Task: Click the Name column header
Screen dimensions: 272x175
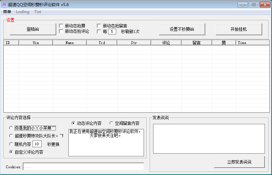Action: [x=69, y=43]
